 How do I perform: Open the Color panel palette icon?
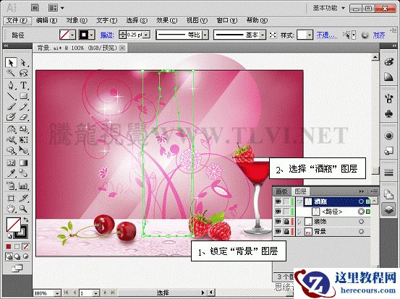[x=388, y=62]
